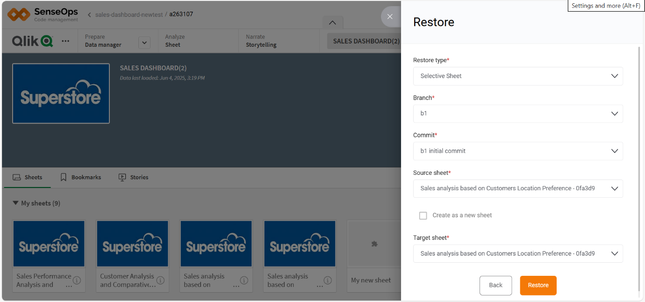The height and width of the screenshot is (302, 645).
Task: Open the Restore type dropdown
Action: pyautogui.click(x=518, y=76)
